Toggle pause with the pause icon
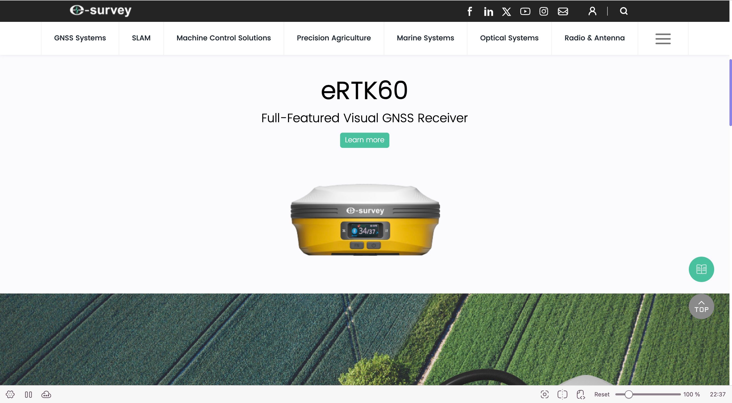Viewport: 732px width, 403px height. click(x=29, y=394)
